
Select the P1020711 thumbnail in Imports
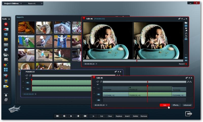[x=26, y=28]
